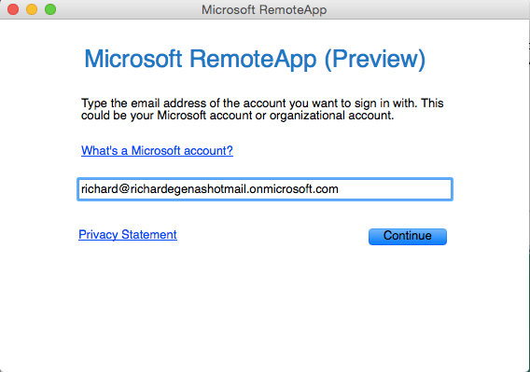
Task: Select the "Microsoft RemoteApp (Preview)" heading
Action: coord(255,59)
